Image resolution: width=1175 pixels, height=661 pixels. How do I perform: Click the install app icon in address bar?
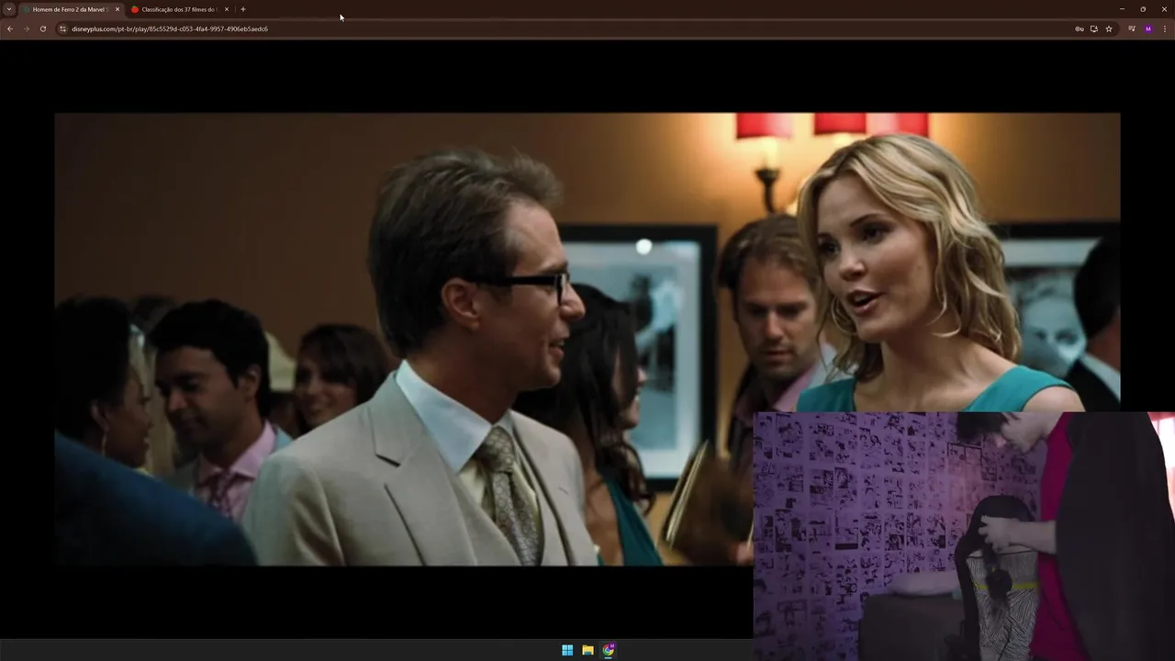[x=1094, y=28]
